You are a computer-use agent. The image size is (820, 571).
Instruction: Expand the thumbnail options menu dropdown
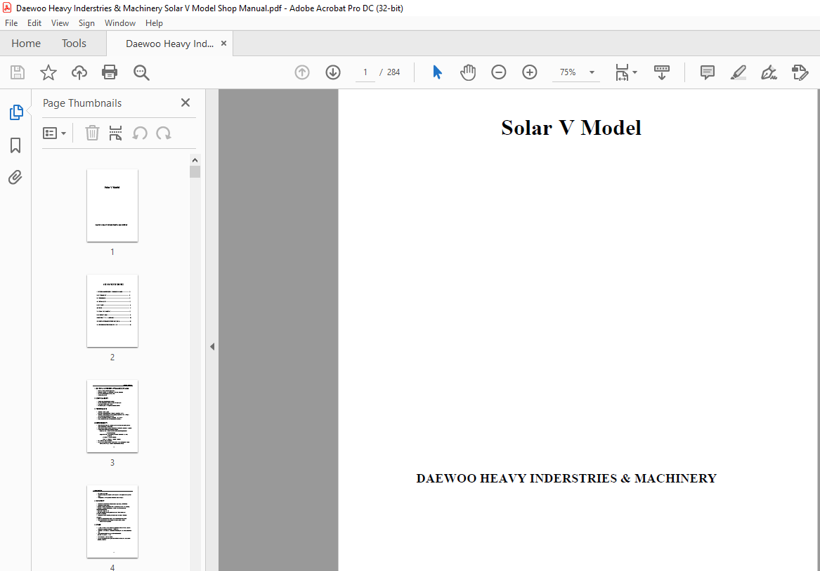pos(55,133)
